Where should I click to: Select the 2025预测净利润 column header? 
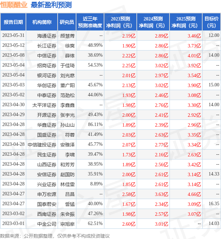click(186, 22)
